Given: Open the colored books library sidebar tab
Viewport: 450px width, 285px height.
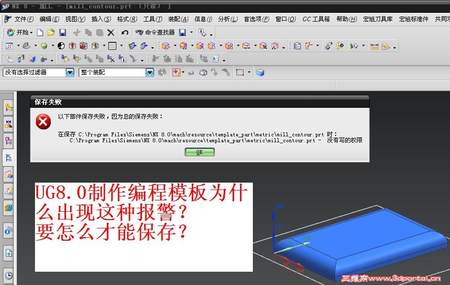Looking at the screenshot, I should click(8, 208).
